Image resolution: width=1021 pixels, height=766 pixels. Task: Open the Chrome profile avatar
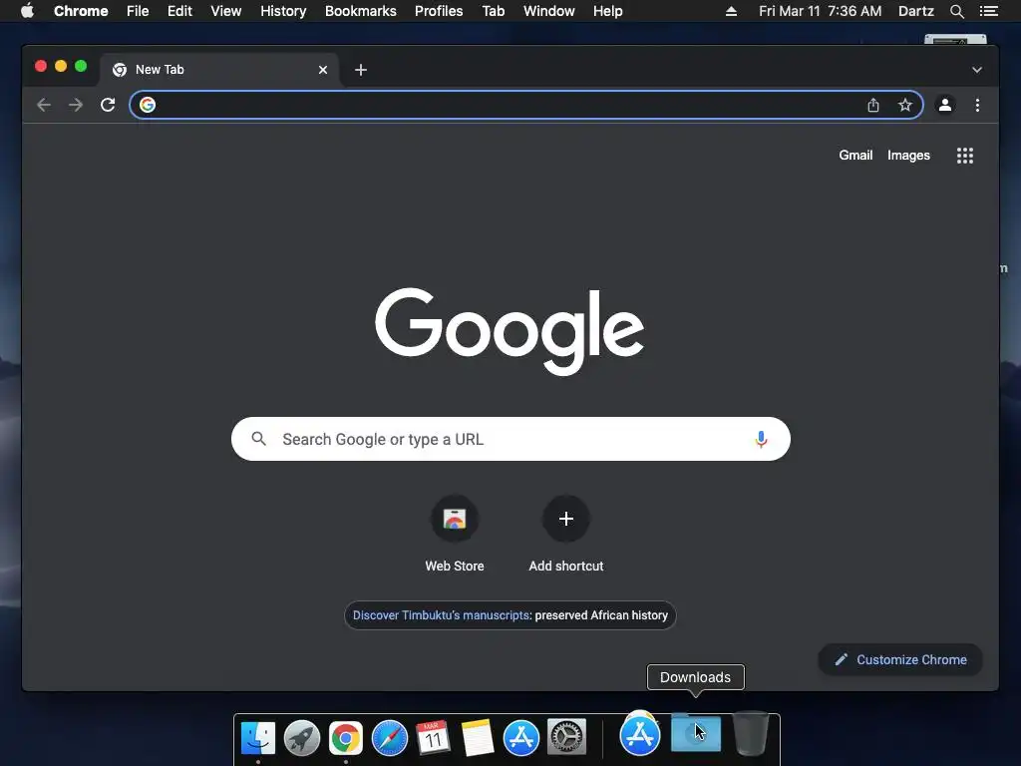pyautogui.click(x=945, y=105)
